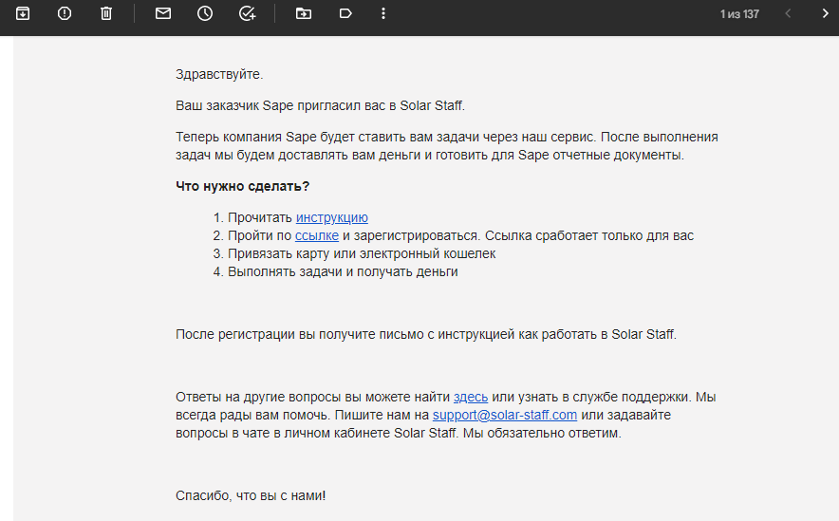
Task: Go to newer message arrow
Action: (788, 13)
